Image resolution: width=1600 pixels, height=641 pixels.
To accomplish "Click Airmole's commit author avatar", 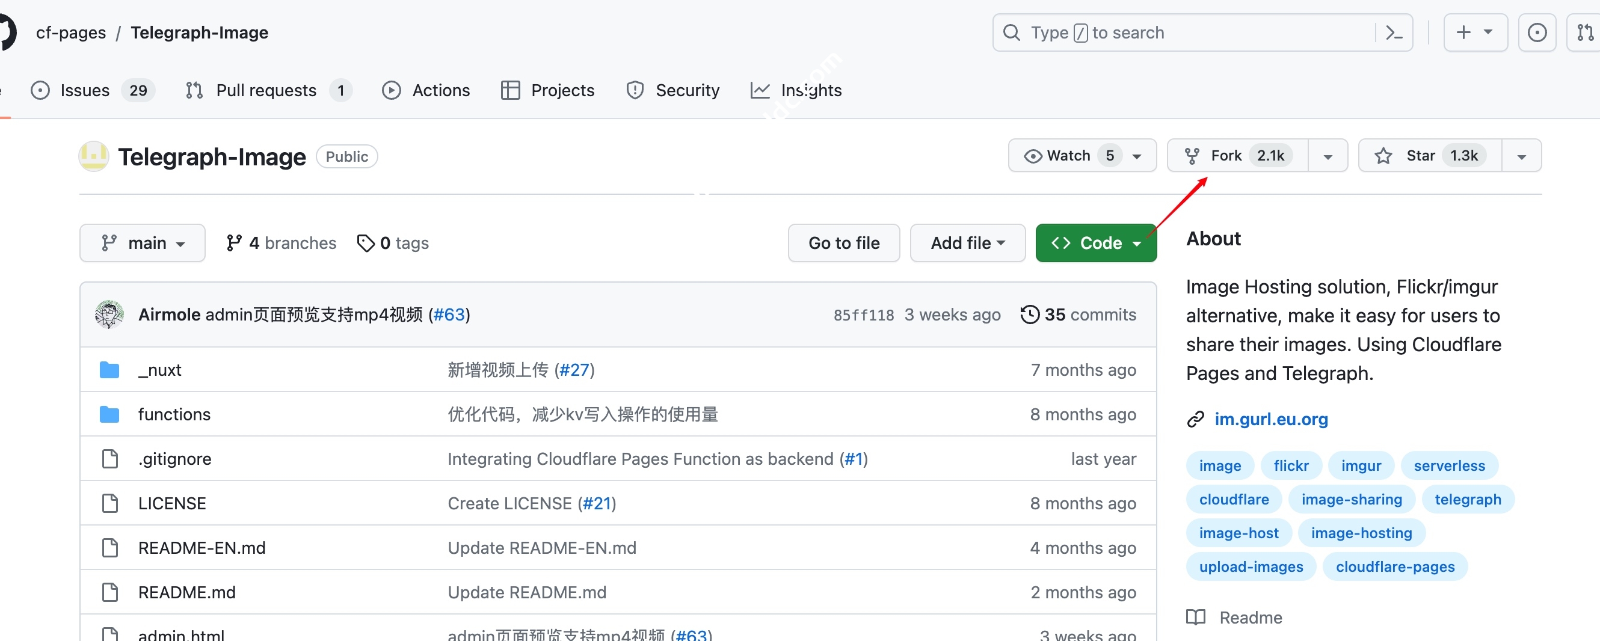I will 109,315.
